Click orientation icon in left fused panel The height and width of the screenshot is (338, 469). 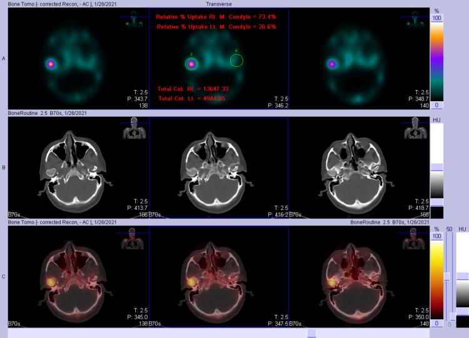pyautogui.click(x=131, y=239)
